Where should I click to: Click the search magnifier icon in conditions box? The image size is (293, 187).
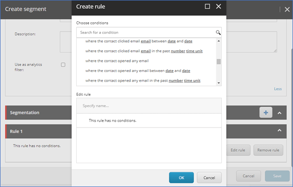[218, 33]
